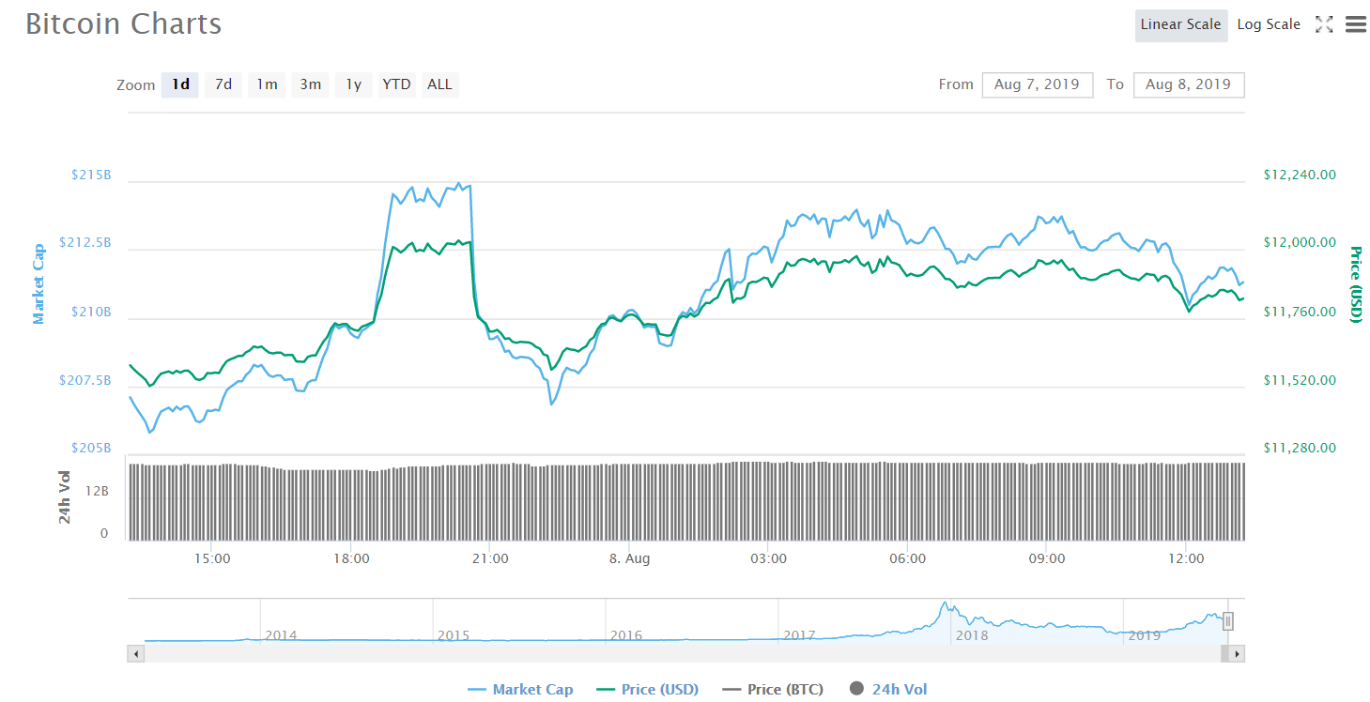Image resolution: width=1370 pixels, height=702 pixels.
Task: Open the chart hamburger menu
Action: pyautogui.click(x=1356, y=24)
